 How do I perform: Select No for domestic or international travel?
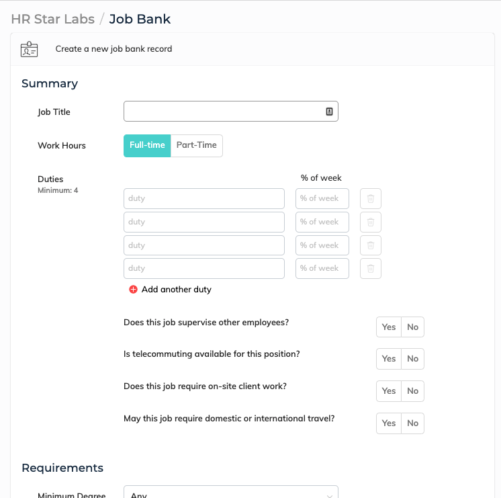412,423
